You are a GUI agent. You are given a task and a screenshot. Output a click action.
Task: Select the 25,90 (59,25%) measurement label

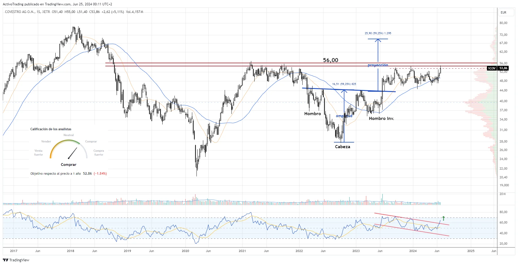pos(378,33)
